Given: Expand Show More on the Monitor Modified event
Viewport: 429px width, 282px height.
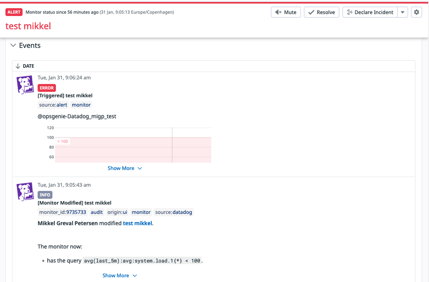Looking at the screenshot, I should click(x=120, y=275).
